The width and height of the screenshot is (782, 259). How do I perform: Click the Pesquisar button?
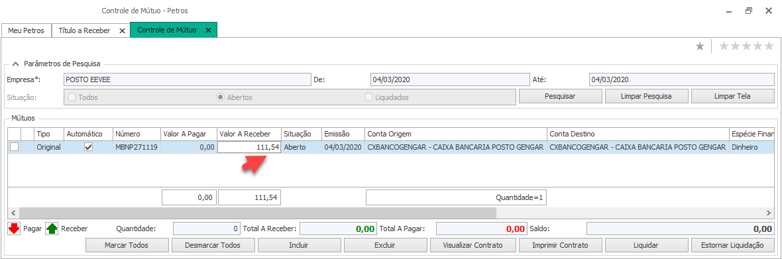click(x=560, y=96)
